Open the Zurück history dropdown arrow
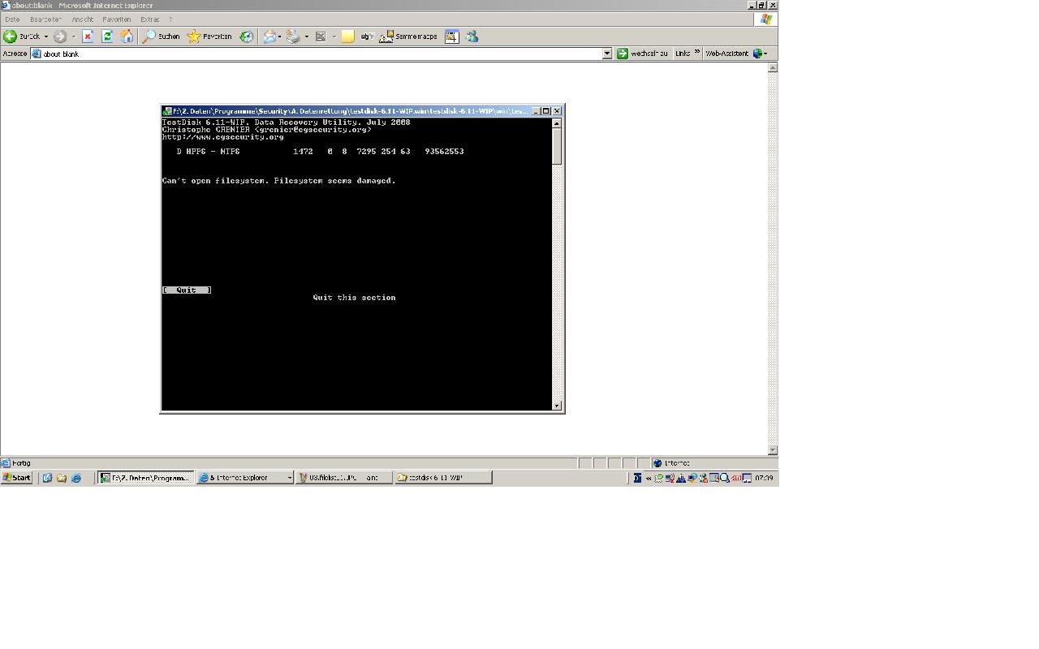 [45, 37]
